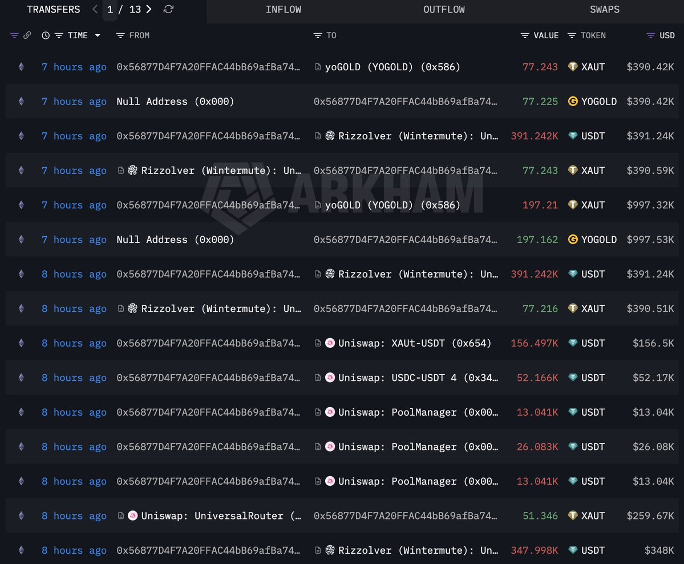Open yoGOLD (YOGOLD) recipient in 197.21 row
The width and height of the screenshot is (684, 564).
tap(392, 205)
